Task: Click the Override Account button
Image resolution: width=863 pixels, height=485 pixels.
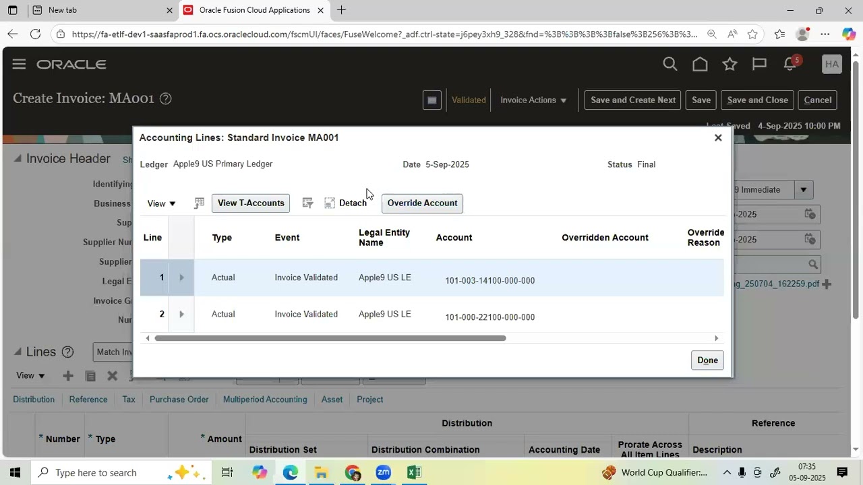Action: 422,203
